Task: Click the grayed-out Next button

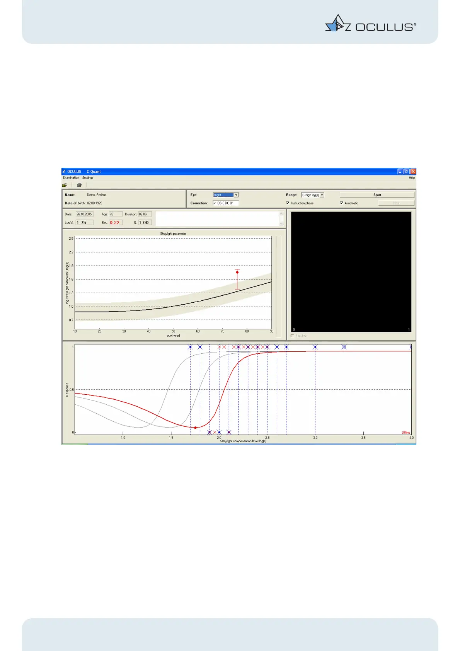Action: click(396, 203)
